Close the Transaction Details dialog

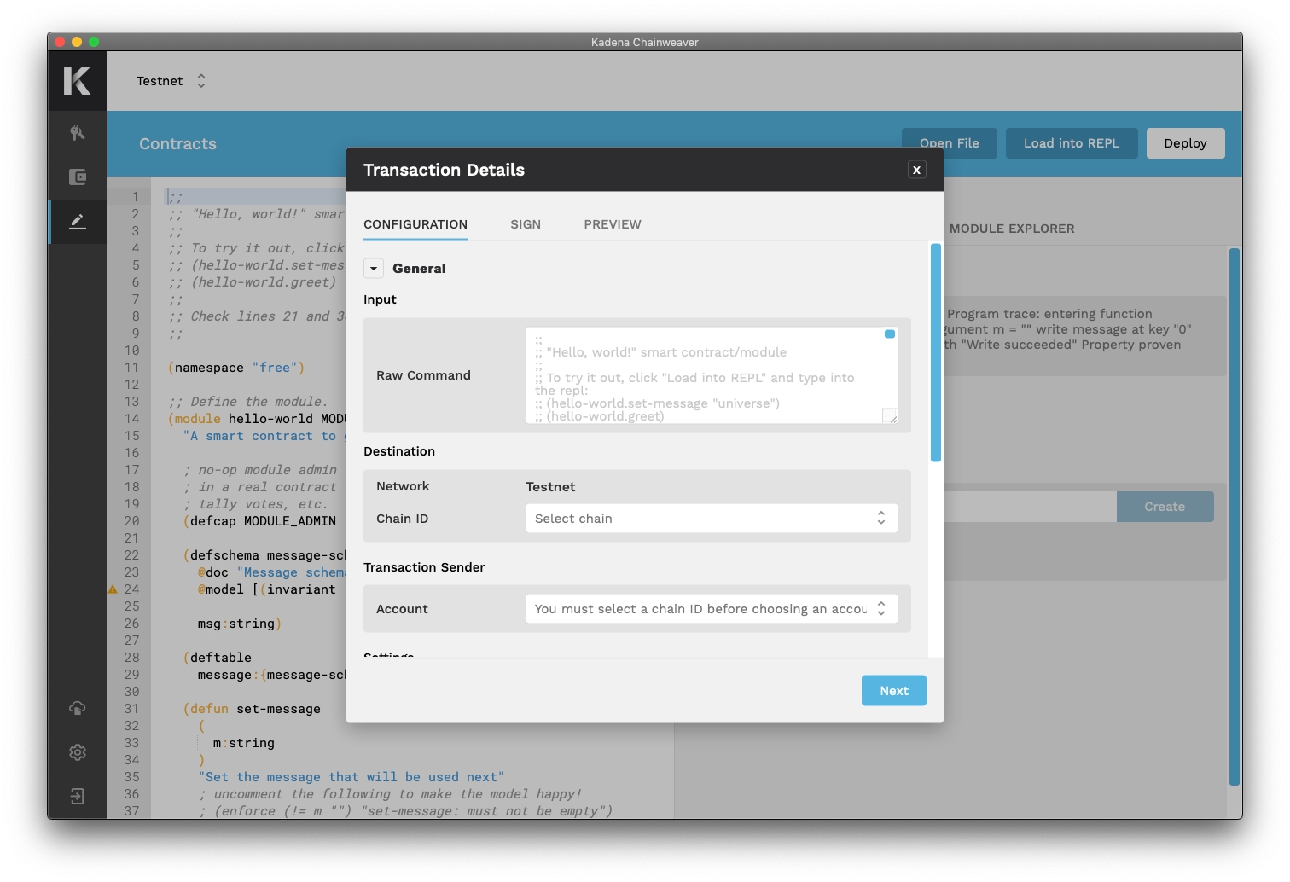pos(916,170)
